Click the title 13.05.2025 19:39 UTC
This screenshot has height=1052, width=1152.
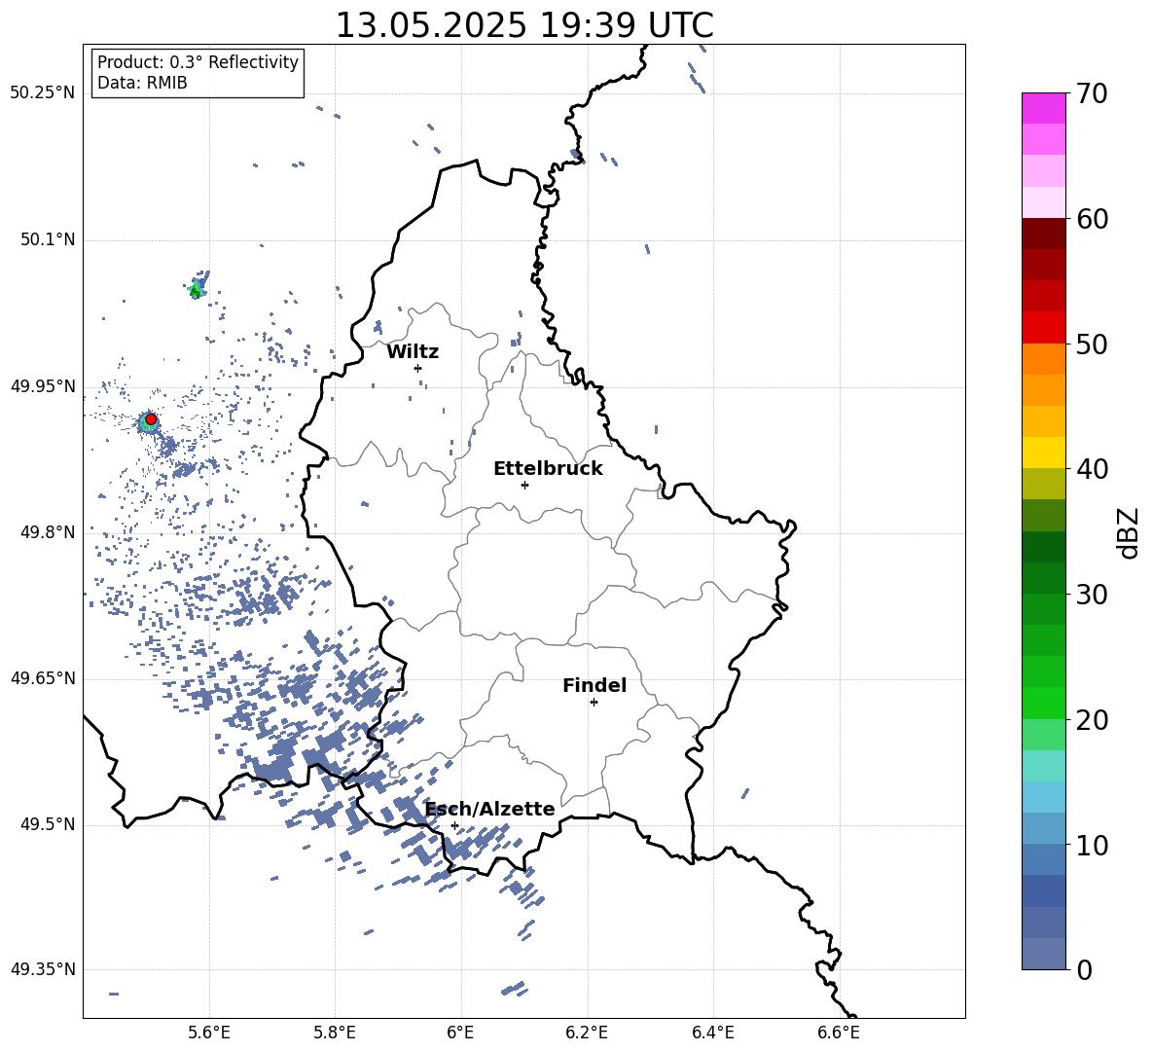[x=524, y=25]
